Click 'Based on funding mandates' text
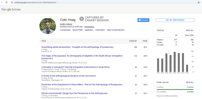This screenshot has width=202, height=99. point(167,96)
